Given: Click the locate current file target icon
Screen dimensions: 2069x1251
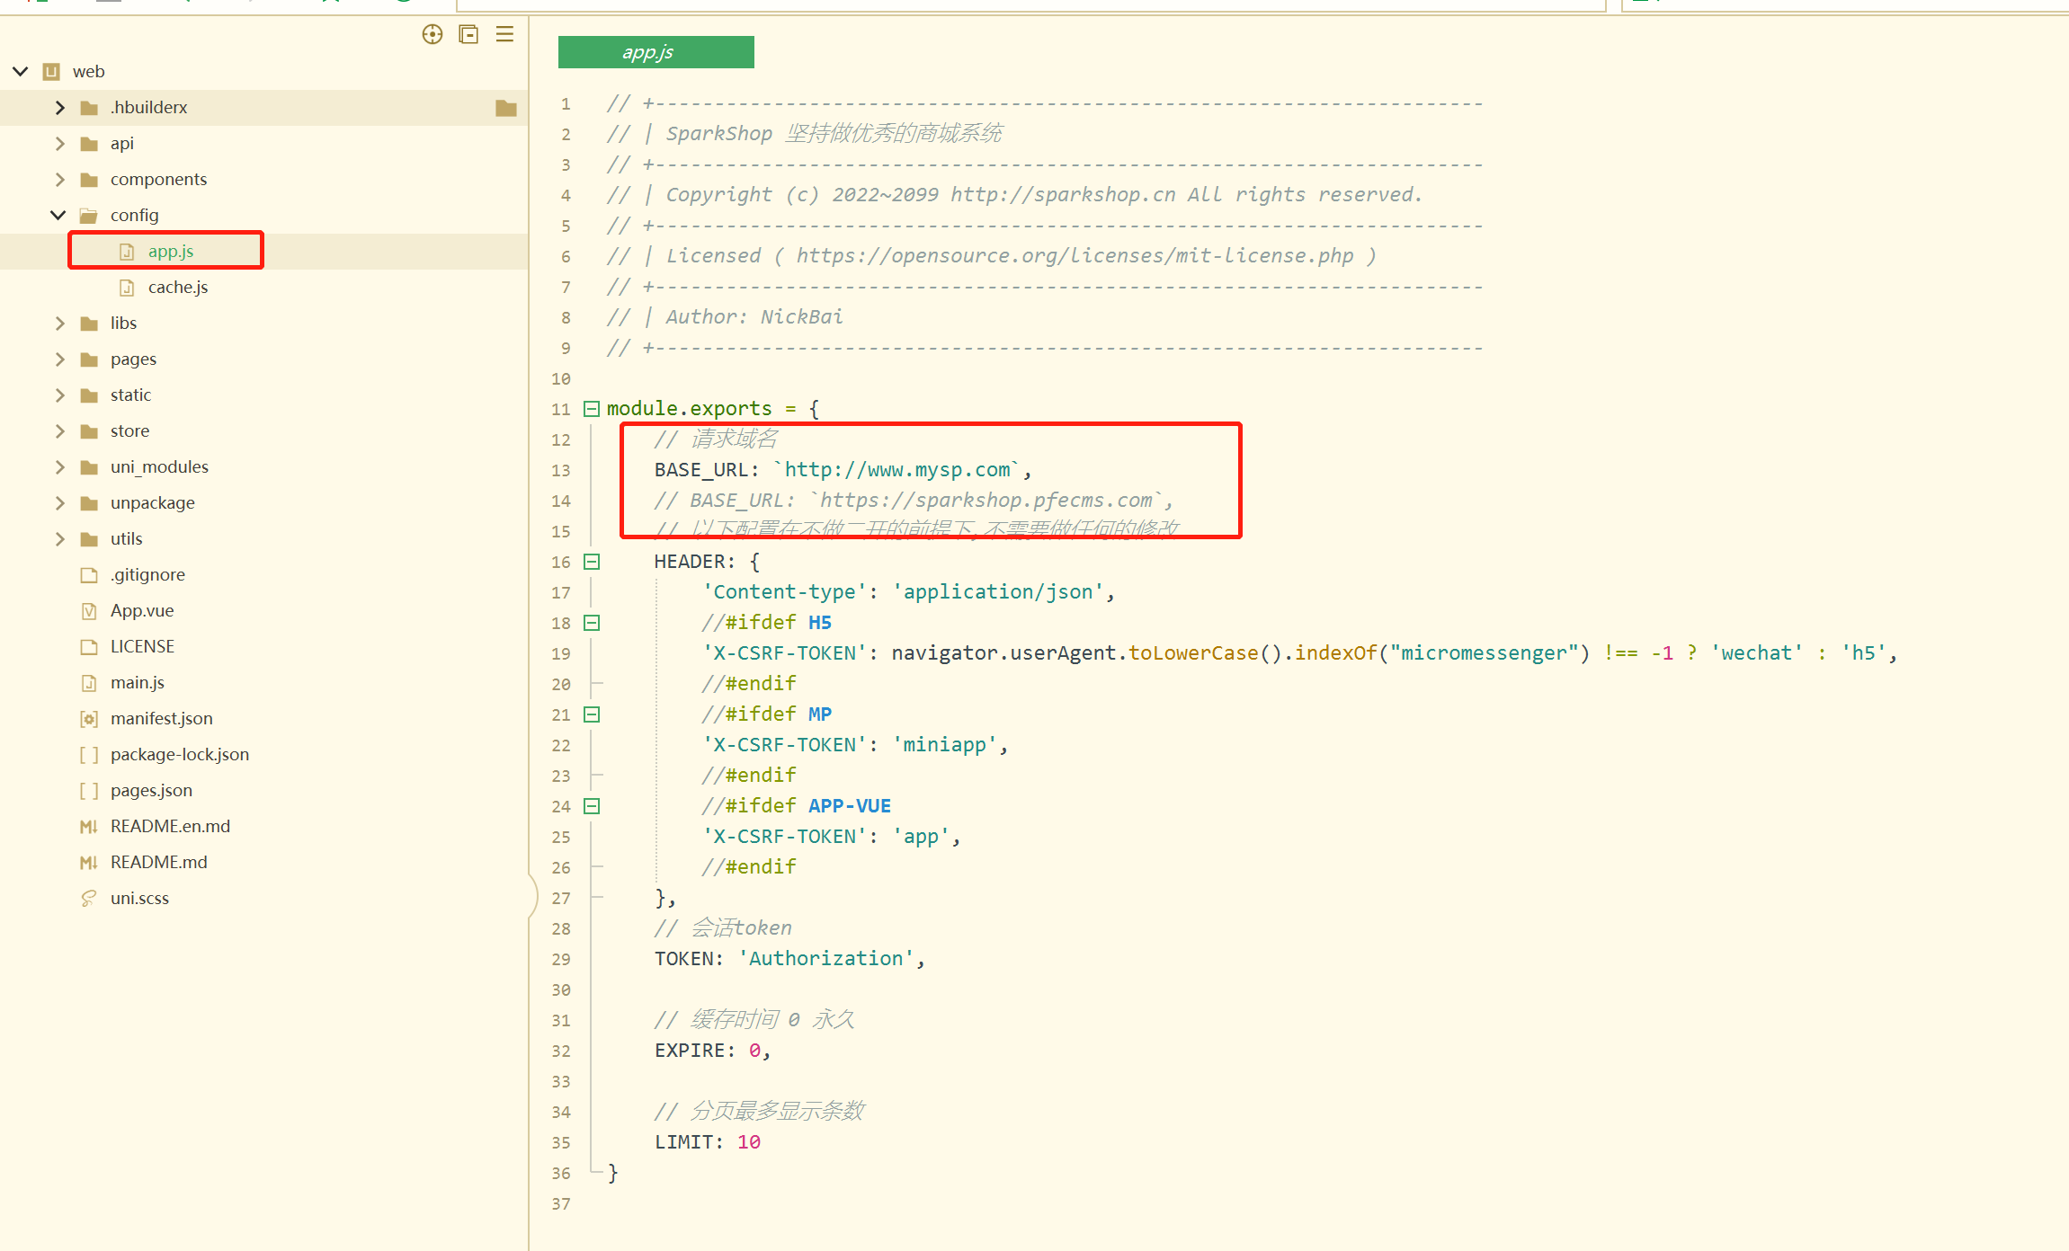Looking at the screenshot, I should 433,34.
